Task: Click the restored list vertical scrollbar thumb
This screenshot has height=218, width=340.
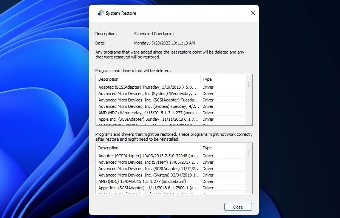Action: [249, 153]
